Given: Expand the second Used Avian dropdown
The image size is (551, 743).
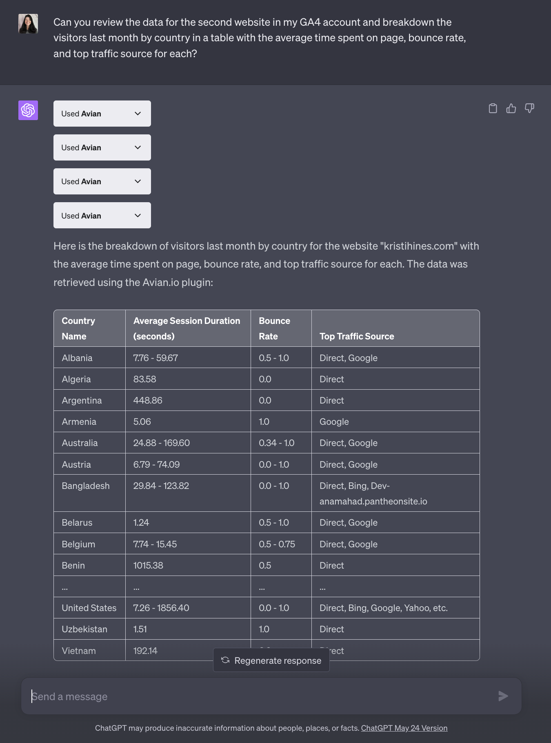Looking at the screenshot, I should (x=102, y=147).
